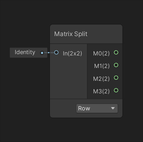The image size is (143, 142).
Task: Click the Identity default value block
Action: 28,53
